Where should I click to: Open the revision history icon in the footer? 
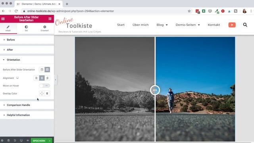point(15,141)
